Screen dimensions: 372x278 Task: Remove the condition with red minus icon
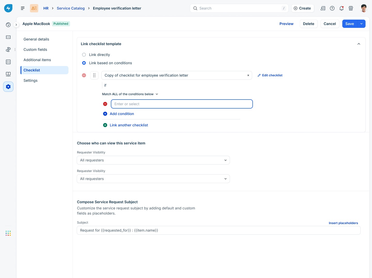tap(105, 104)
